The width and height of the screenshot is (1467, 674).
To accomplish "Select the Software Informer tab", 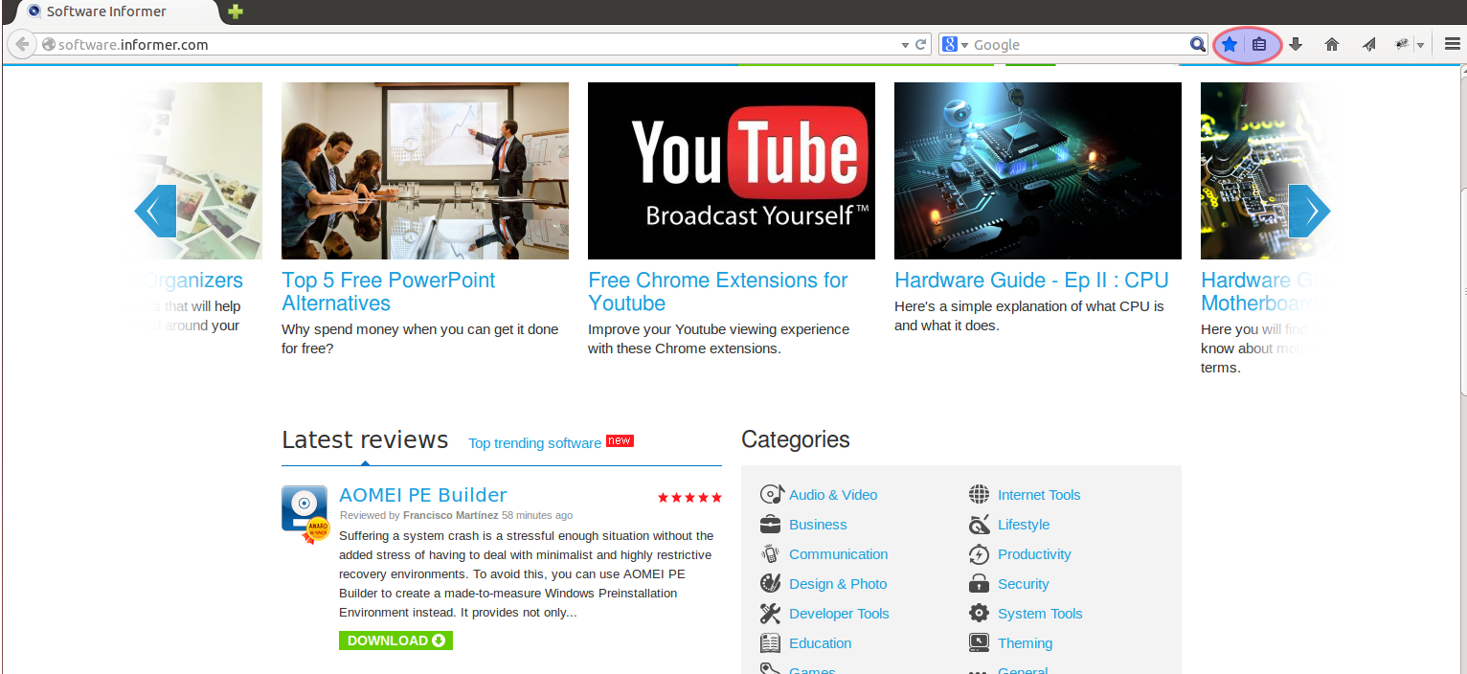I will click(x=117, y=12).
